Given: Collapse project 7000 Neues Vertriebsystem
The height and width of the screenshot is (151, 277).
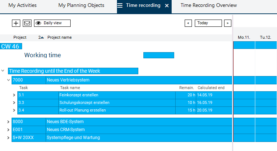Looking at the screenshot, I should click(8, 80).
